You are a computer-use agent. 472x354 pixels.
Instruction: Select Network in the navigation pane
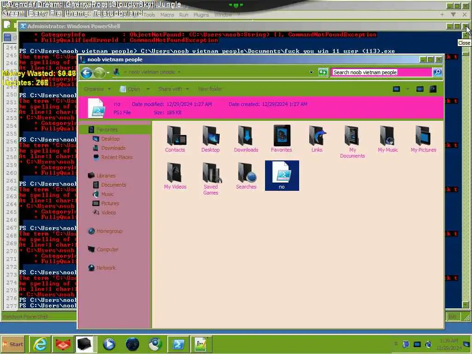[x=102, y=268]
